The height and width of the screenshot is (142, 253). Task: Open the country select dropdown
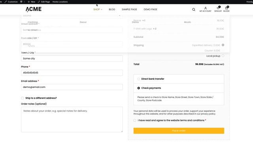(72, 16)
